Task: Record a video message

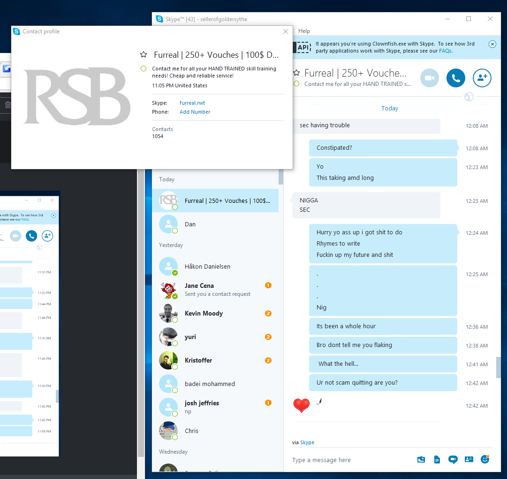Action: coord(453,459)
